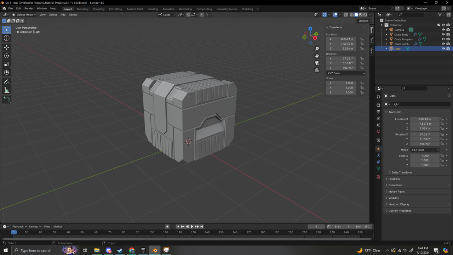The height and width of the screenshot is (255, 453).
Task: Expand the Relations panel
Action: 394,179
